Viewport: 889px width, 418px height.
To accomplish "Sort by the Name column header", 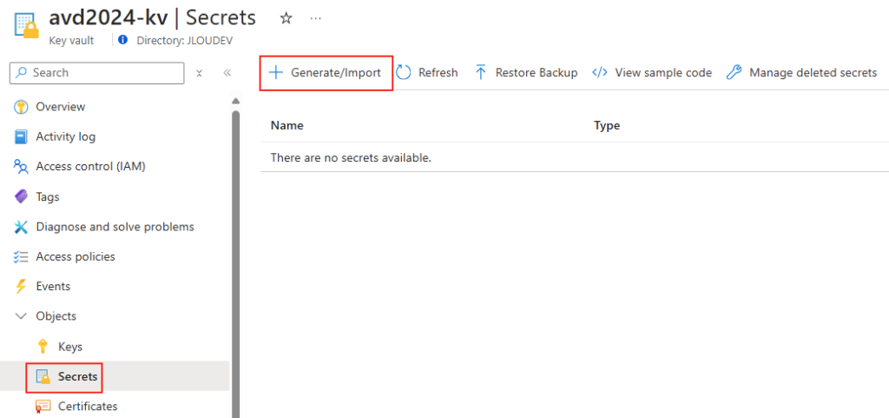I will 286,126.
